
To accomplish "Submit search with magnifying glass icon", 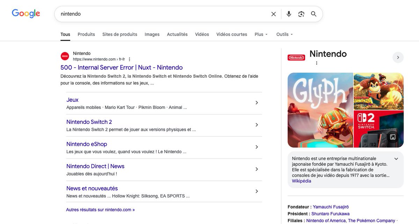I will pos(314,14).
